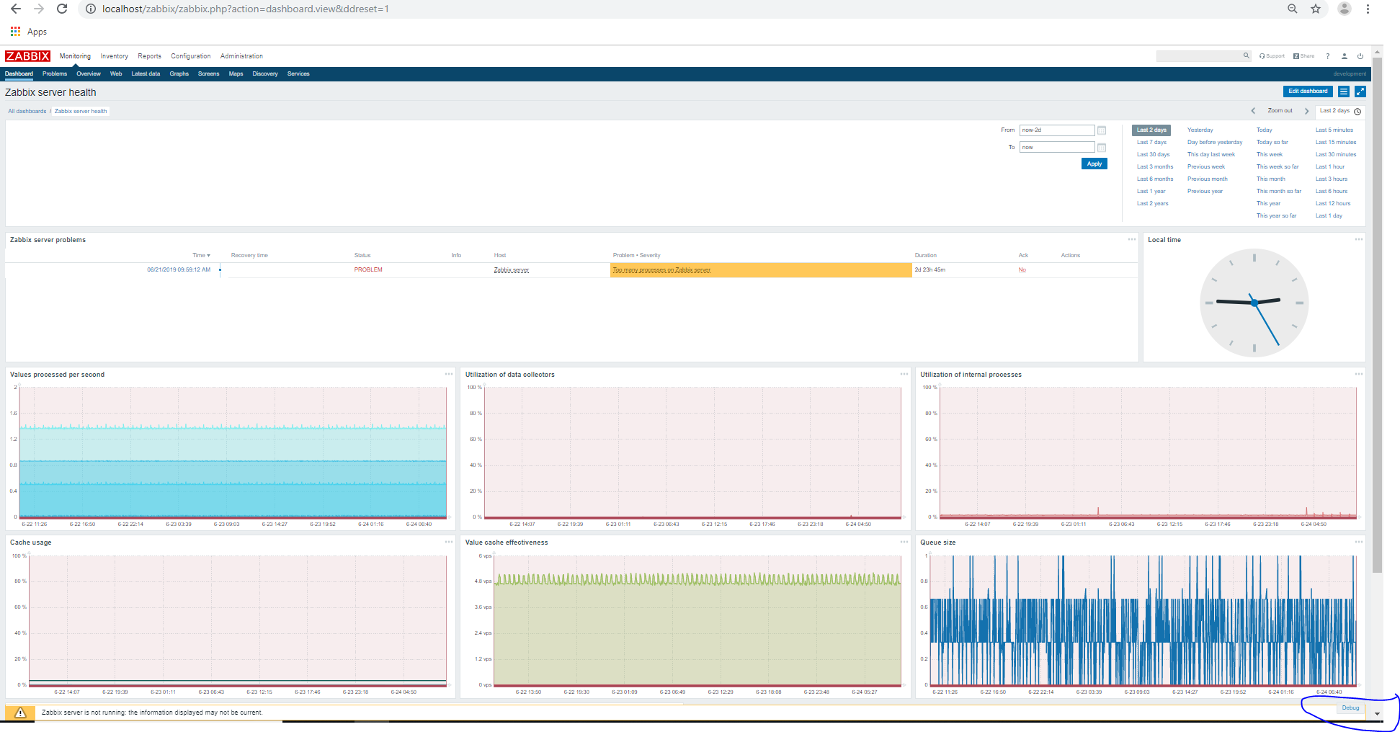Click the Debug link at bottom
The height and width of the screenshot is (732, 1400).
tap(1350, 708)
